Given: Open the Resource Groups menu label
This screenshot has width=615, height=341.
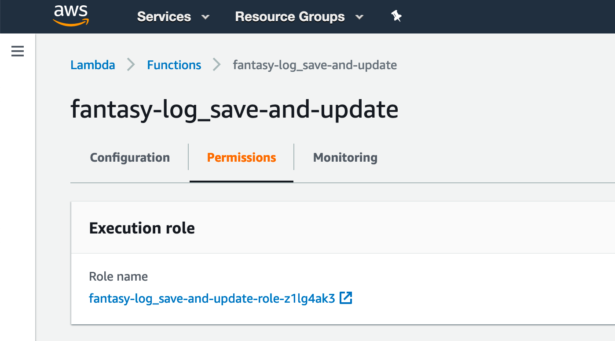Looking at the screenshot, I should [290, 17].
